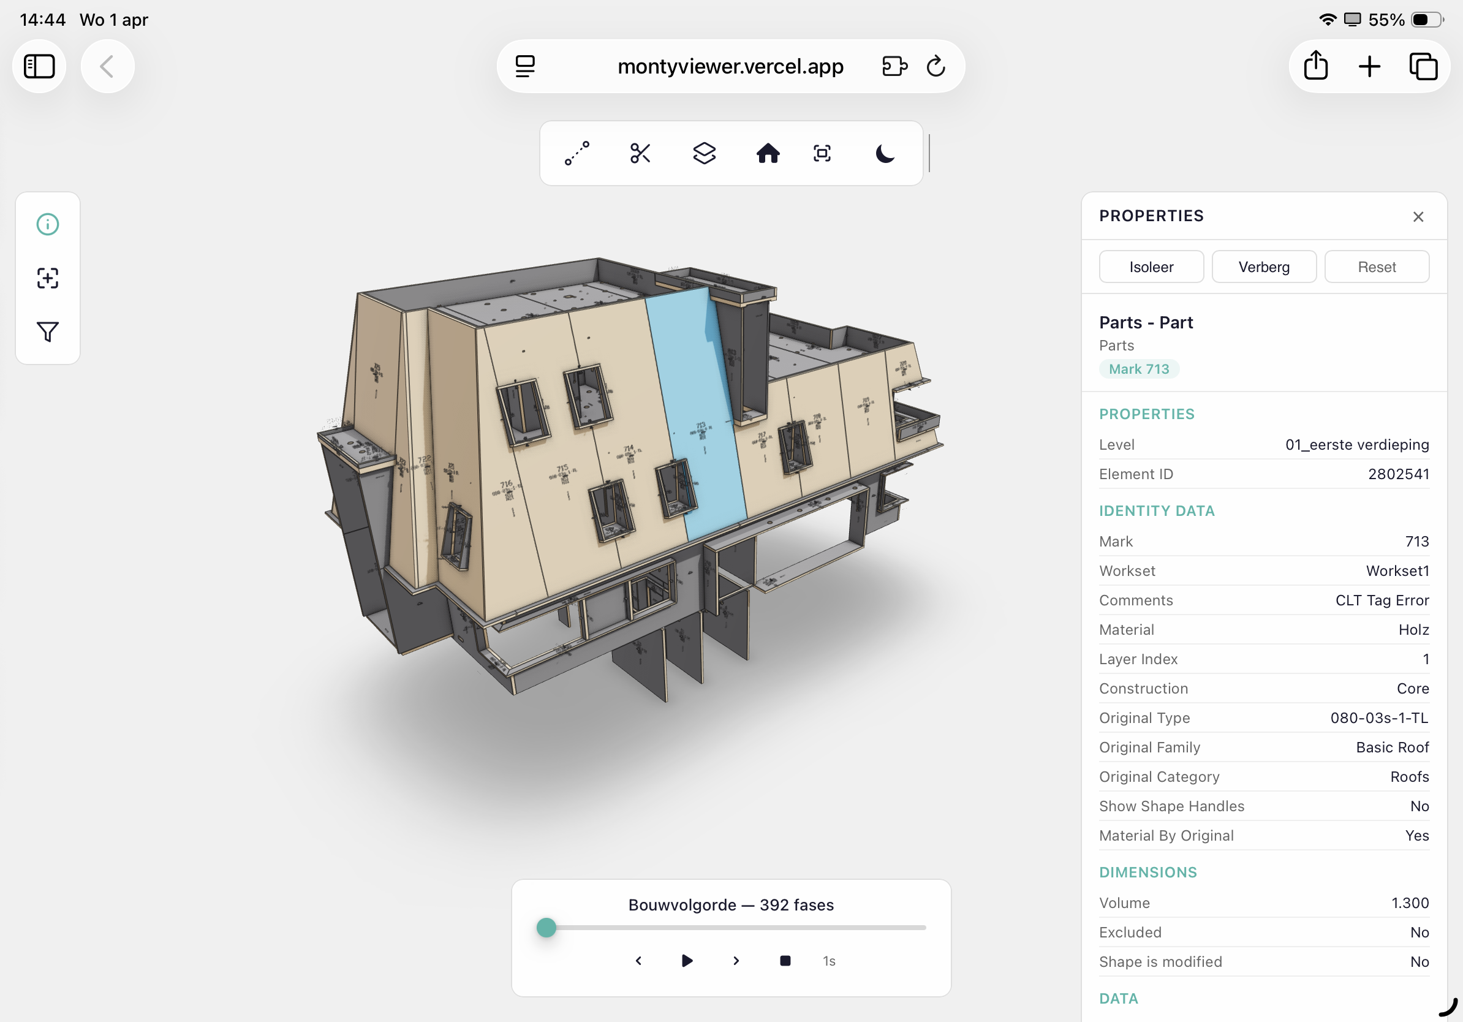1463x1022 pixels.
Task: Open the layers panel icon
Action: click(704, 154)
